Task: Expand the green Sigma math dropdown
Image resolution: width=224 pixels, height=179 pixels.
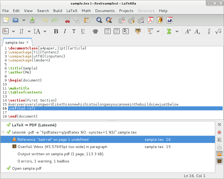Action: pos(177,32)
